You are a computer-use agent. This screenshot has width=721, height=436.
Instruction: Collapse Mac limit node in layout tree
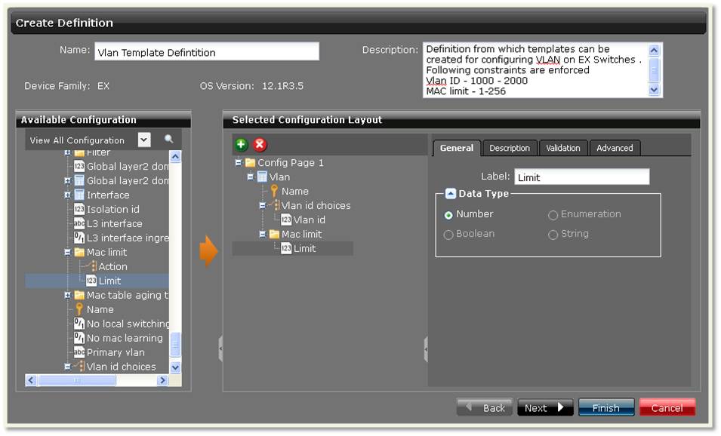[262, 235]
